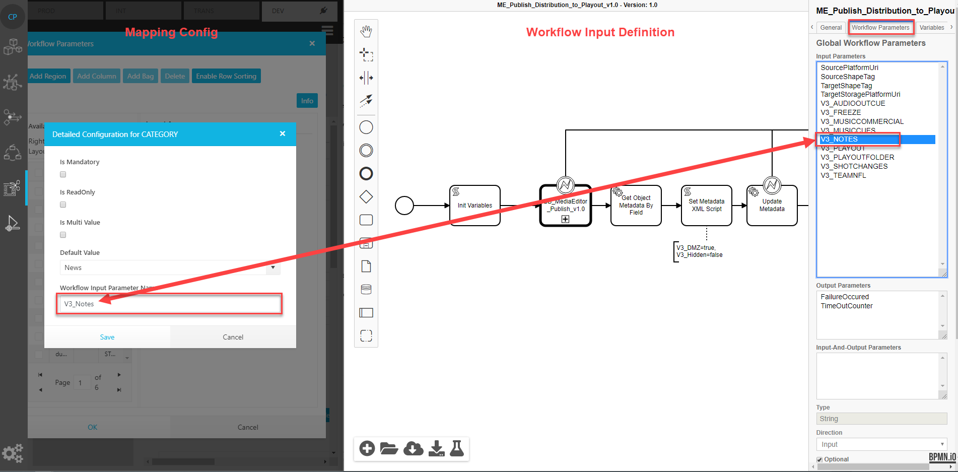958x472 pixels.
Task: Activate the Global Connect tool
Action: tap(366, 101)
